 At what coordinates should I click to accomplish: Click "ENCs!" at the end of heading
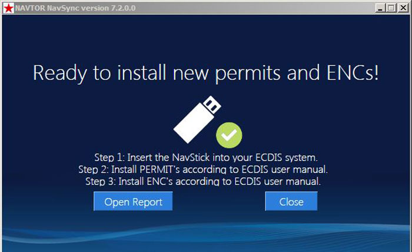coord(353,72)
